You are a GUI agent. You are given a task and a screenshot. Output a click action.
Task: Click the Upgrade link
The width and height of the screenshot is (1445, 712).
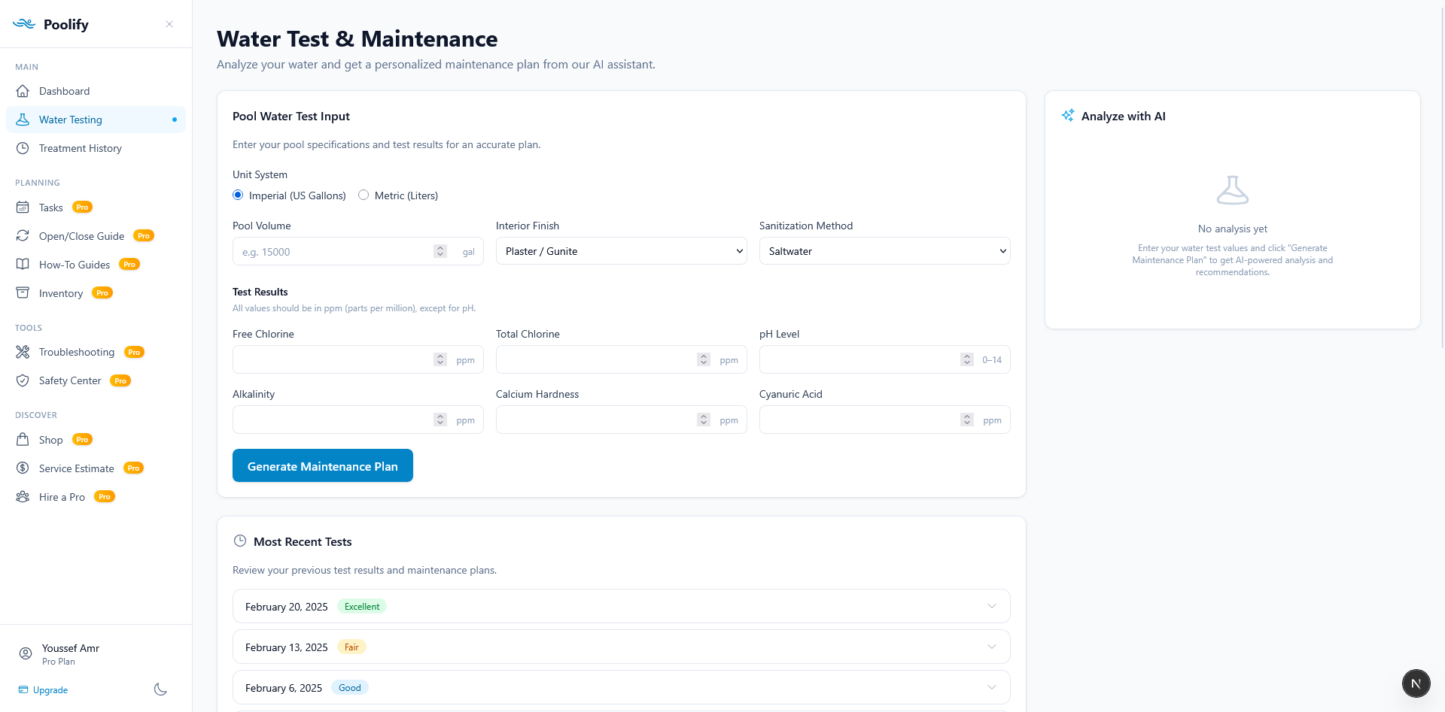pos(50,689)
